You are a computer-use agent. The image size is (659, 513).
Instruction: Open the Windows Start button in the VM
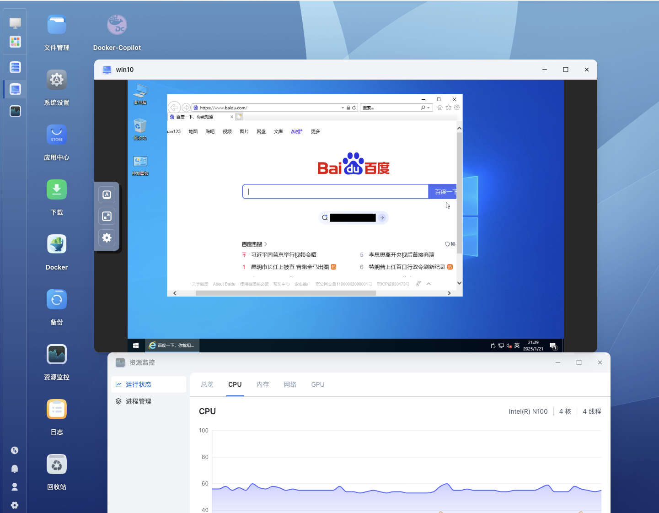(x=136, y=346)
